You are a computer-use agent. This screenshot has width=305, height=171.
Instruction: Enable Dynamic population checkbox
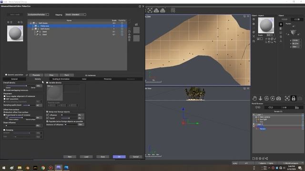click(x=6, y=75)
